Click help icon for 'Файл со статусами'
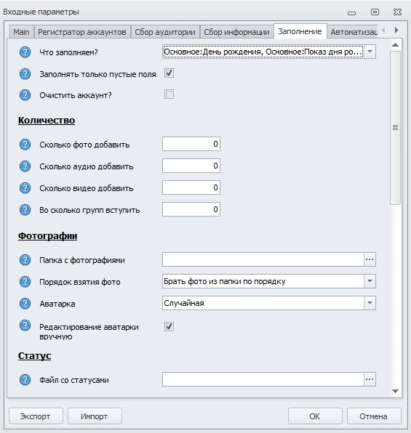 point(25,380)
